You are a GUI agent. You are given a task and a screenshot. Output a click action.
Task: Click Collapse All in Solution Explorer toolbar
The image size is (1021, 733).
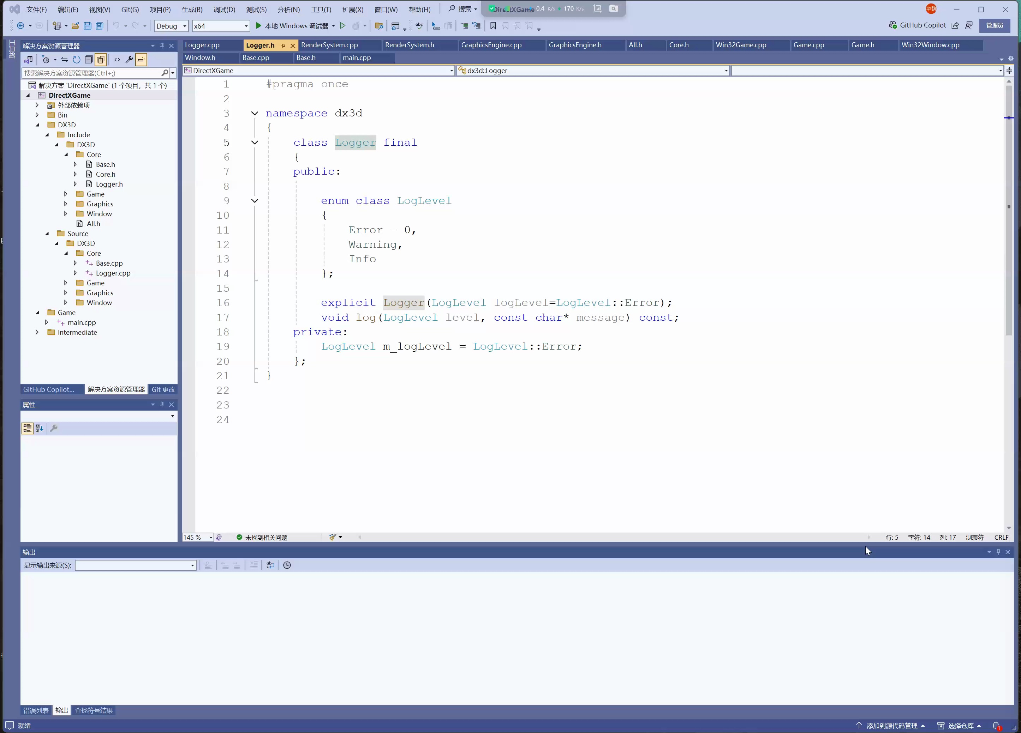[89, 59]
